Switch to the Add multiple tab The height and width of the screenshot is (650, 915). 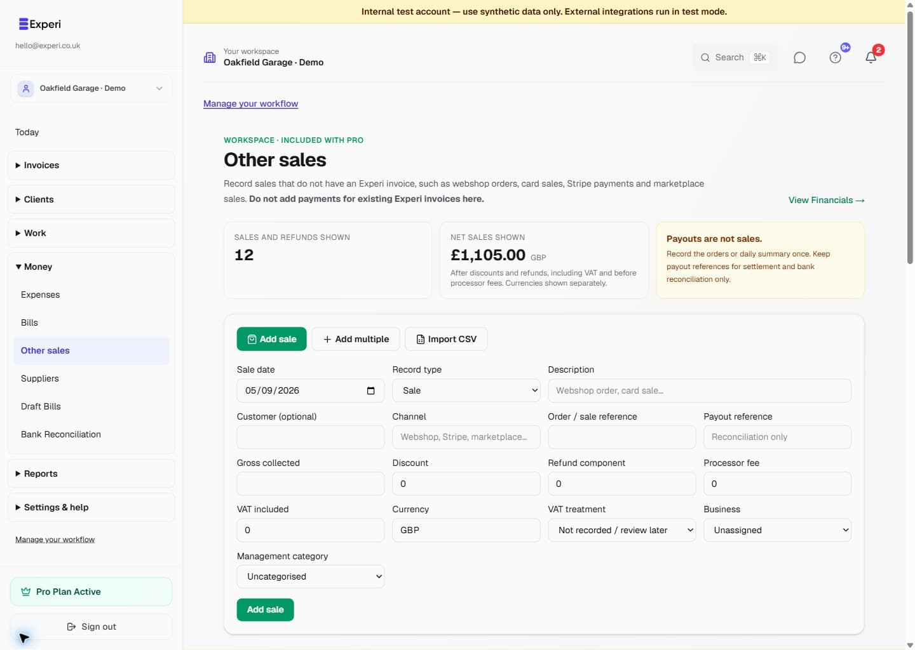pos(356,339)
